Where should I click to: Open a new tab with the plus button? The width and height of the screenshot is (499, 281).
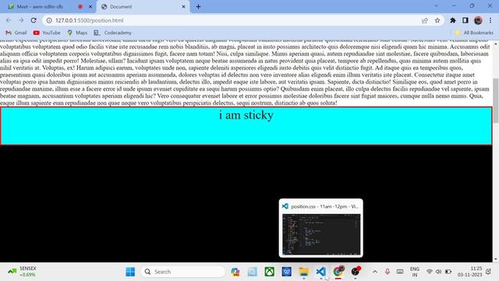tap(198, 6)
